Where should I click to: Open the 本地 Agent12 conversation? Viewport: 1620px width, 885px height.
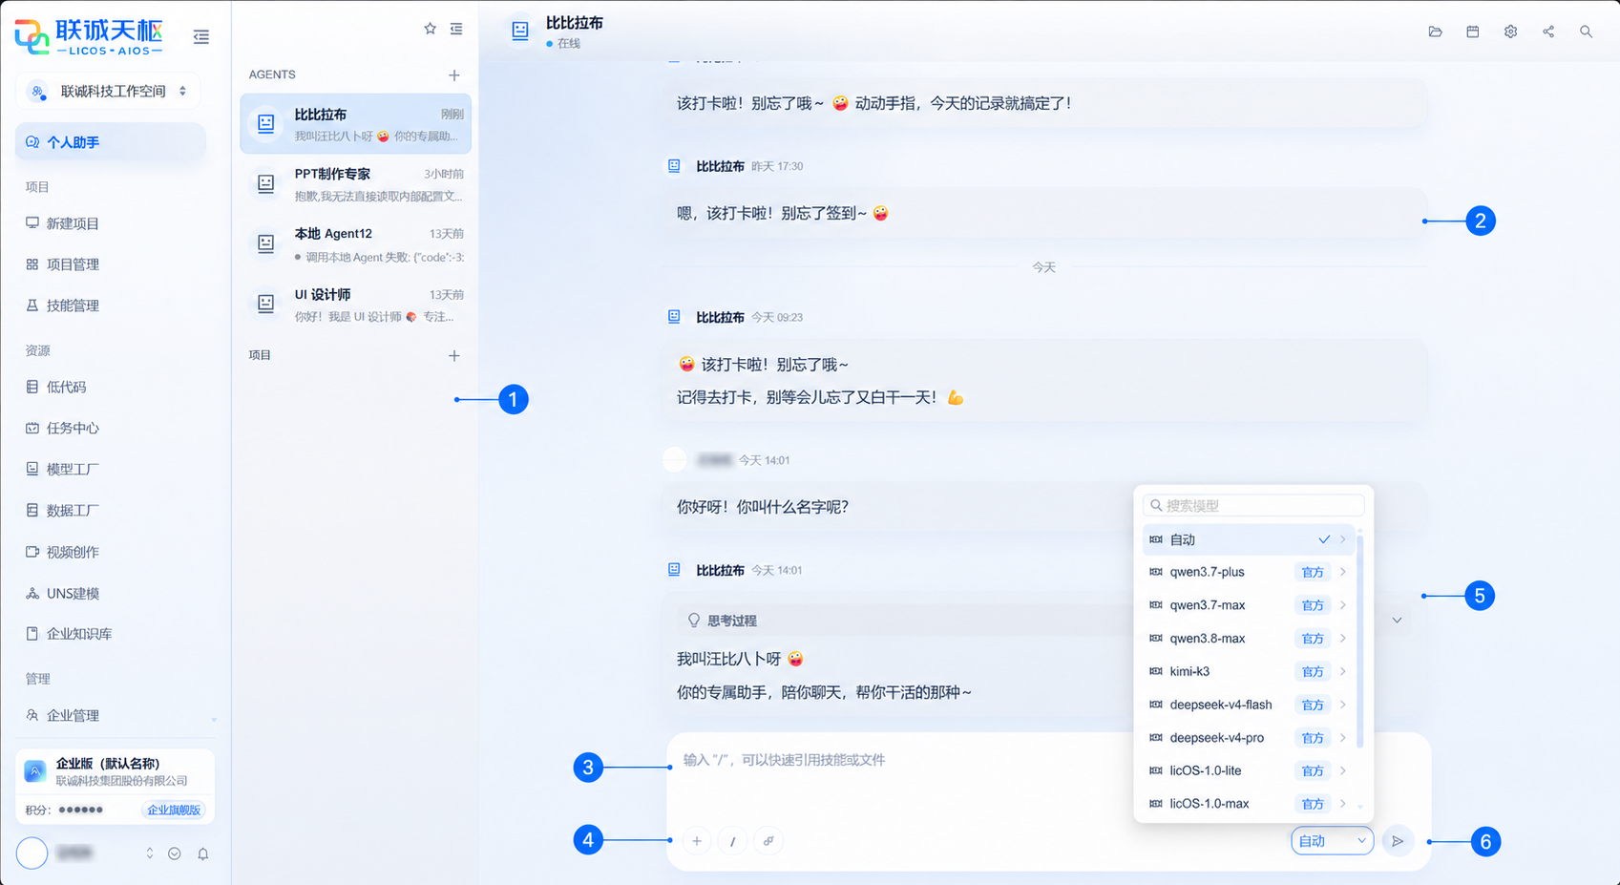356,244
